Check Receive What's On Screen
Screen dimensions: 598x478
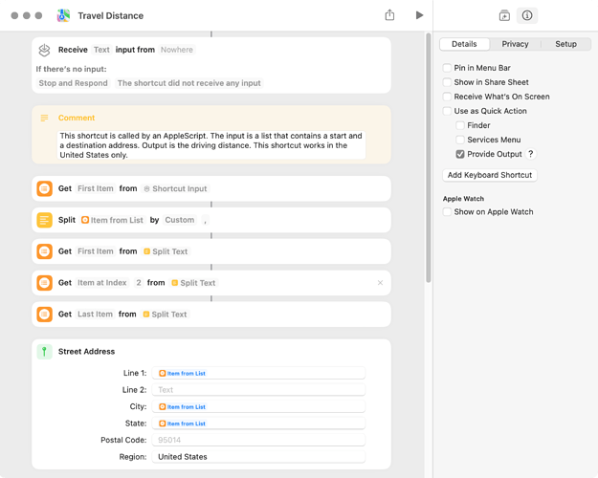point(447,97)
